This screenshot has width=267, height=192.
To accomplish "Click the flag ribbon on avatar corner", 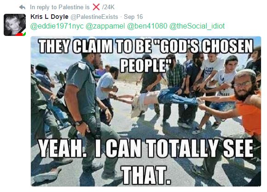I will point(21,34).
